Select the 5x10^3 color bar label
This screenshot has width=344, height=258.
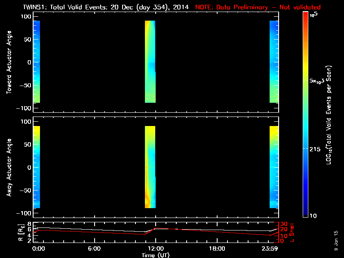tap(317, 80)
